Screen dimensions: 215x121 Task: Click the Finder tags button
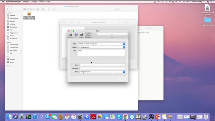click(54, 9)
